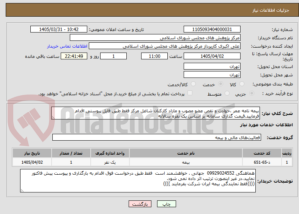The width and height of the screenshot is (299, 214).
Task: Click the buyer notes text area
Action: (138, 181)
